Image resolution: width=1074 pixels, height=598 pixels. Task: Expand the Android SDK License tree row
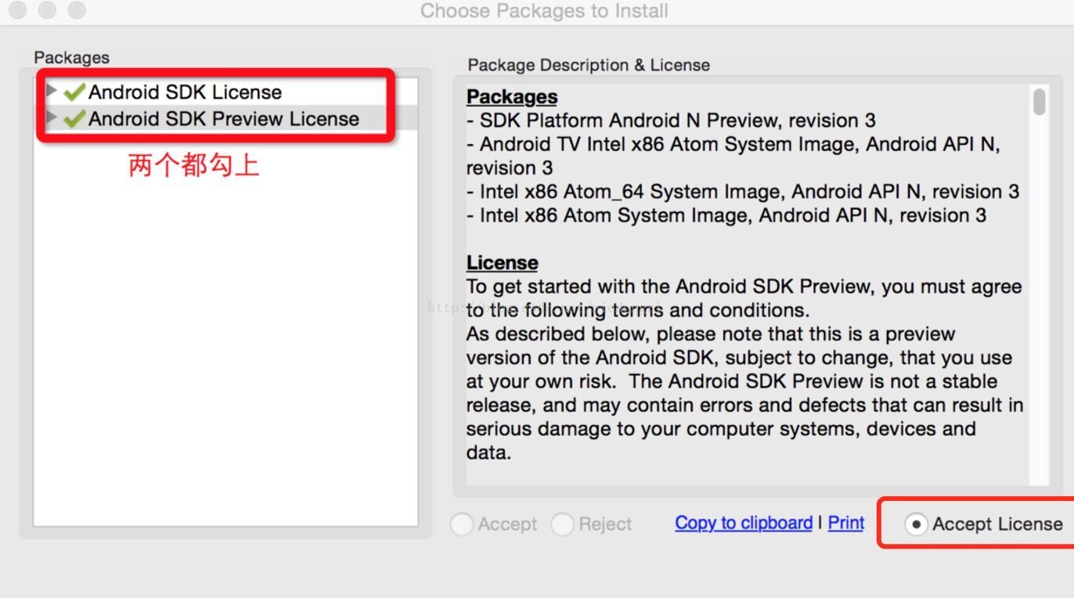click(x=52, y=91)
